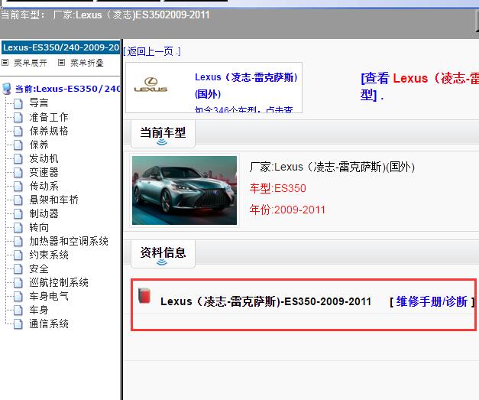Expand all menus with 菜单展开

pyautogui.click(x=31, y=63)
